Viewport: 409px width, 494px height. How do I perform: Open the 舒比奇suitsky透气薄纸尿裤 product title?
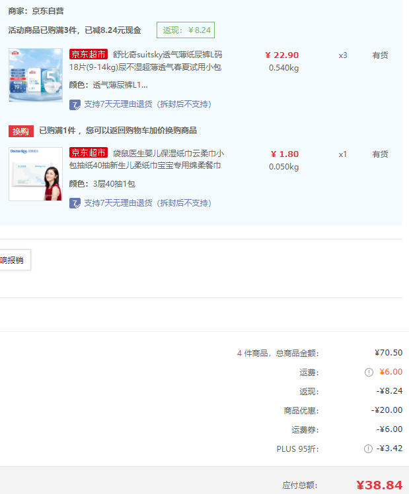[x=145, y=61]
